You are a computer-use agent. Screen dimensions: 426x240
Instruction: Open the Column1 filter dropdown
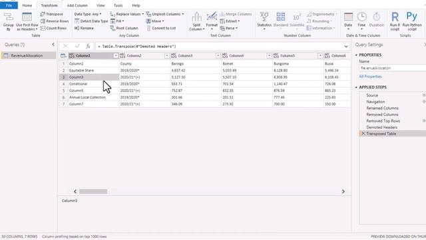pyautogui.click(x=116, y=56)
